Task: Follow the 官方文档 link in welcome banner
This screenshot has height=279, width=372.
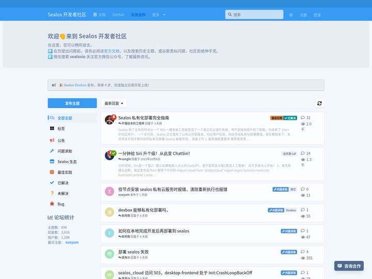Action: [x=112, y=51]
